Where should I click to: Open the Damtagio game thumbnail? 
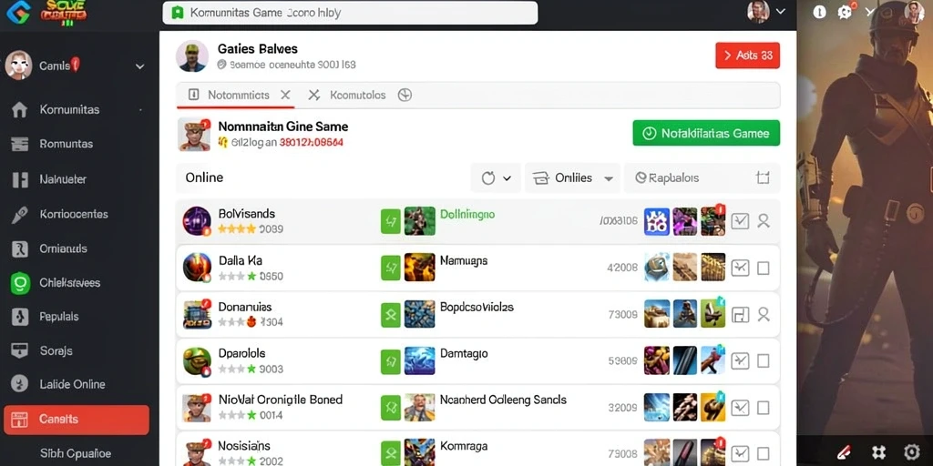420,360
